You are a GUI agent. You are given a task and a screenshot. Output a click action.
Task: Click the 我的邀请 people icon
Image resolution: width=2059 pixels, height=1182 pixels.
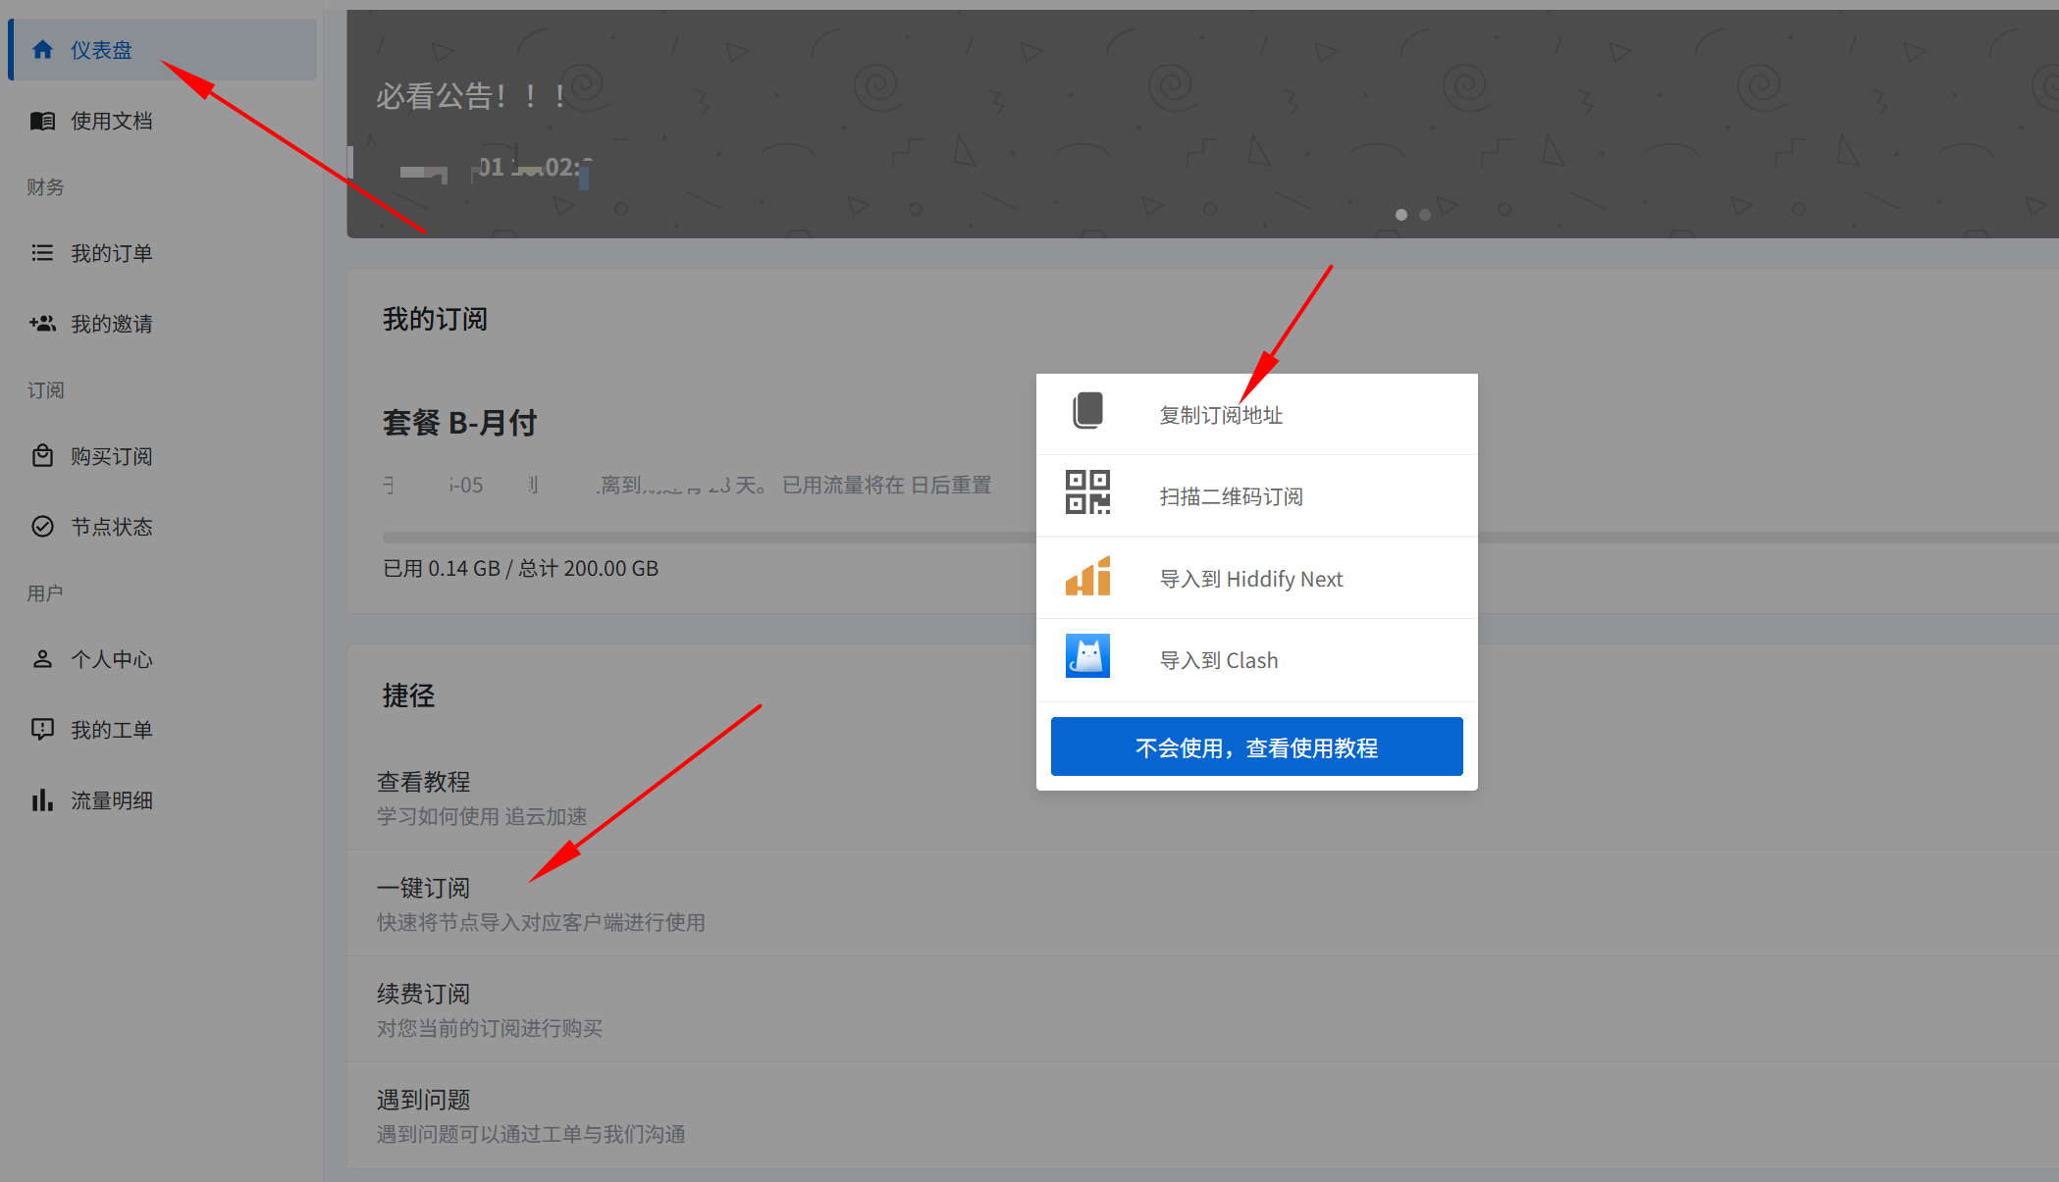(x=42, y=324)
